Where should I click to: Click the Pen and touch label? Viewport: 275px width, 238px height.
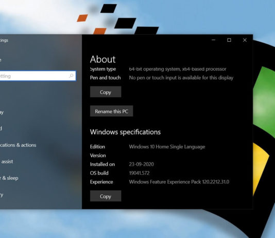click(106, 77)
